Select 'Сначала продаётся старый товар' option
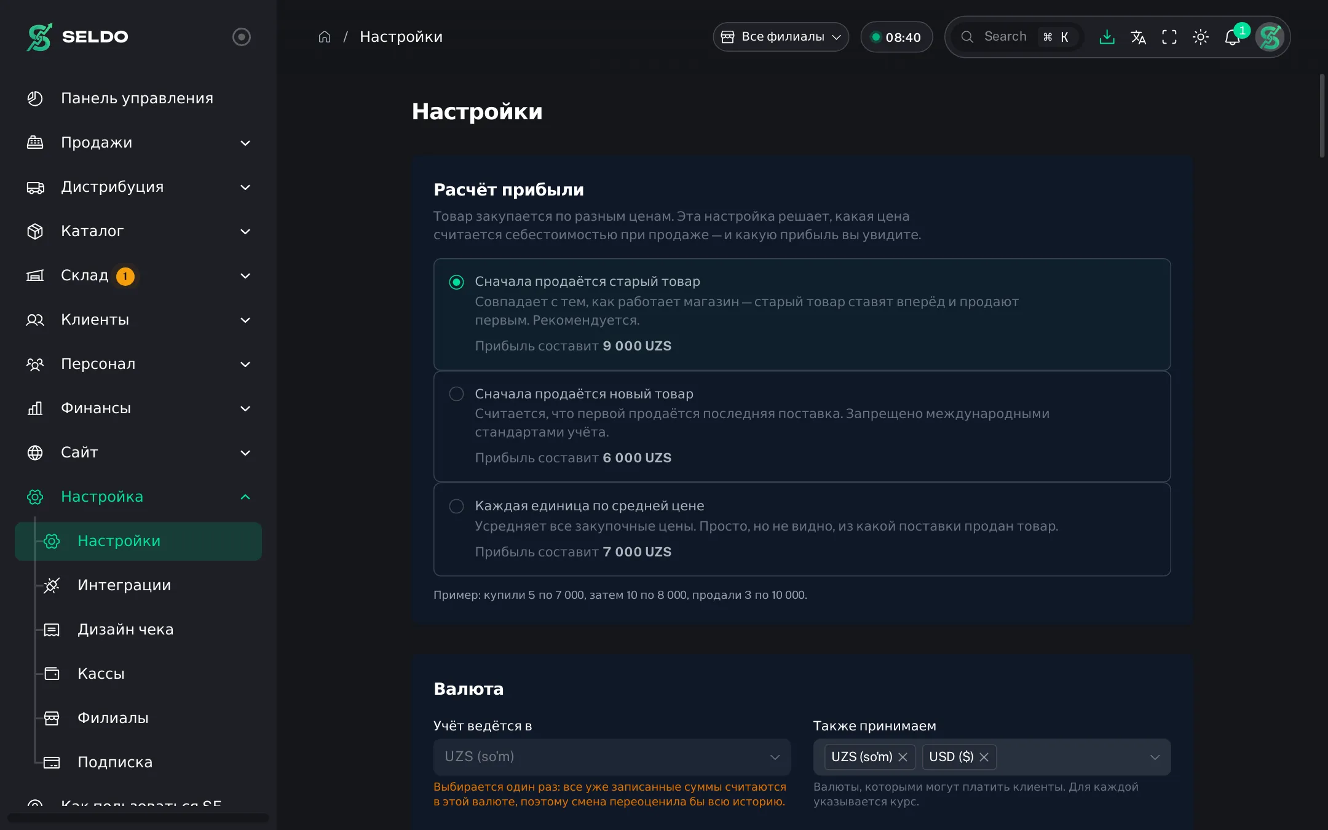 (x=802, y=314)
